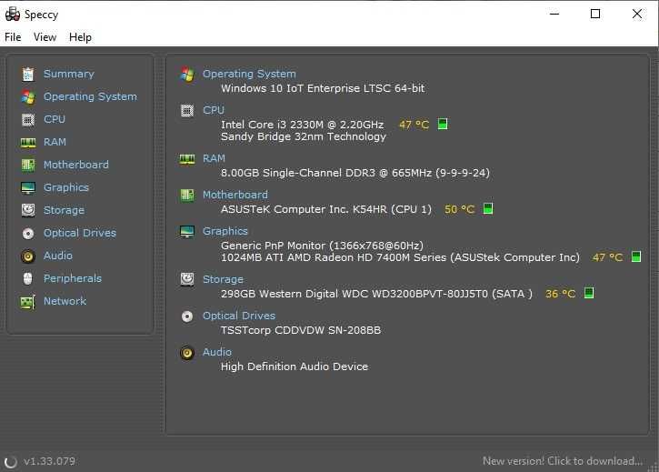Click 'New version! Click to download...' link
This screenshot has width=659, height=472.
pyautogui.click(x=563, y=461)
